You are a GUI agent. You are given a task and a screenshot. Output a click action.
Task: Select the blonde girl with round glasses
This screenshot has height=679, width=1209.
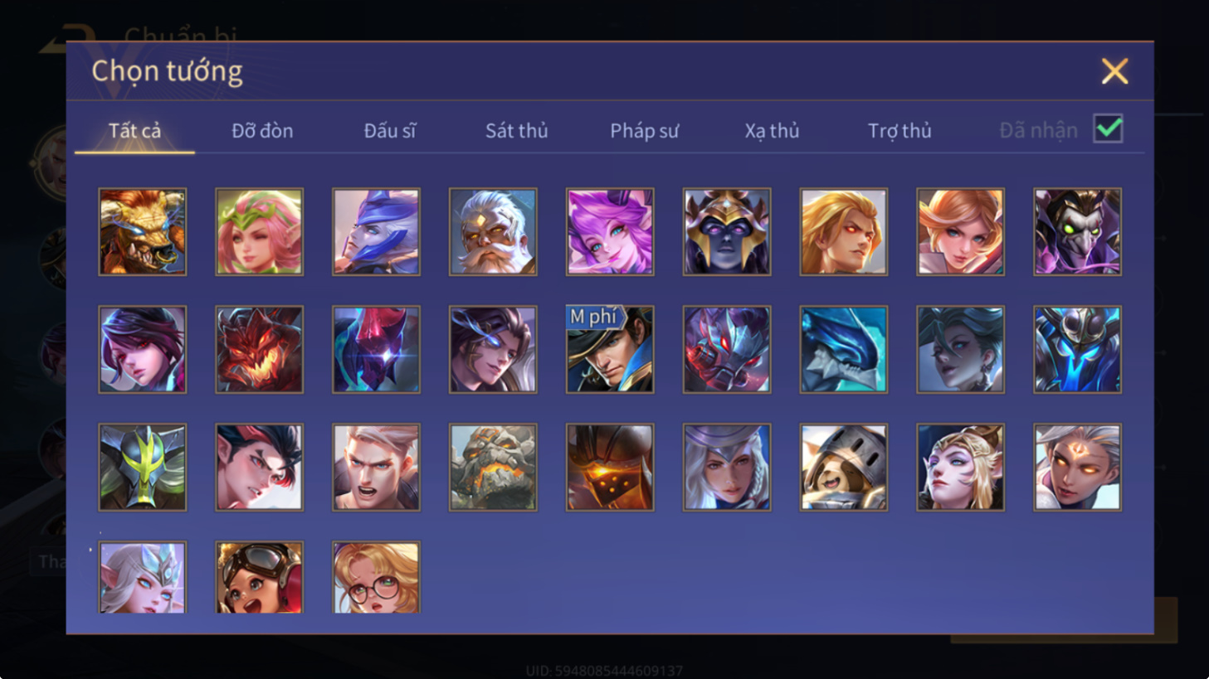pos(376,577)
